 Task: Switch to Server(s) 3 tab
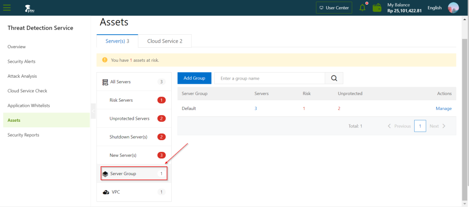(117, 41)
